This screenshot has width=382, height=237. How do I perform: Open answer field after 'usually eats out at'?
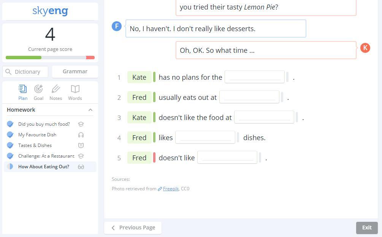click(x=249, y=97)
